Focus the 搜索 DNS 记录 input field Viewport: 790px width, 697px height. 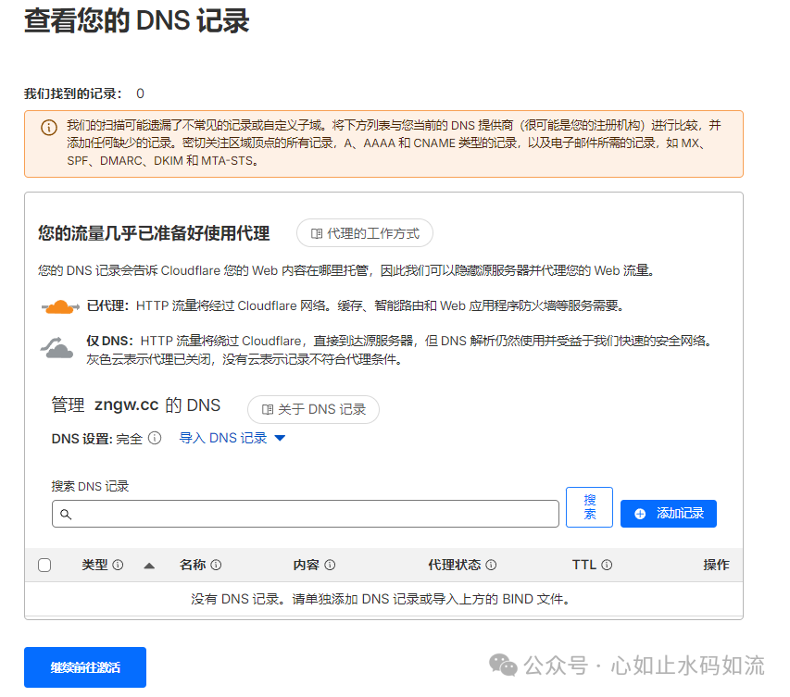pos(306,514)
